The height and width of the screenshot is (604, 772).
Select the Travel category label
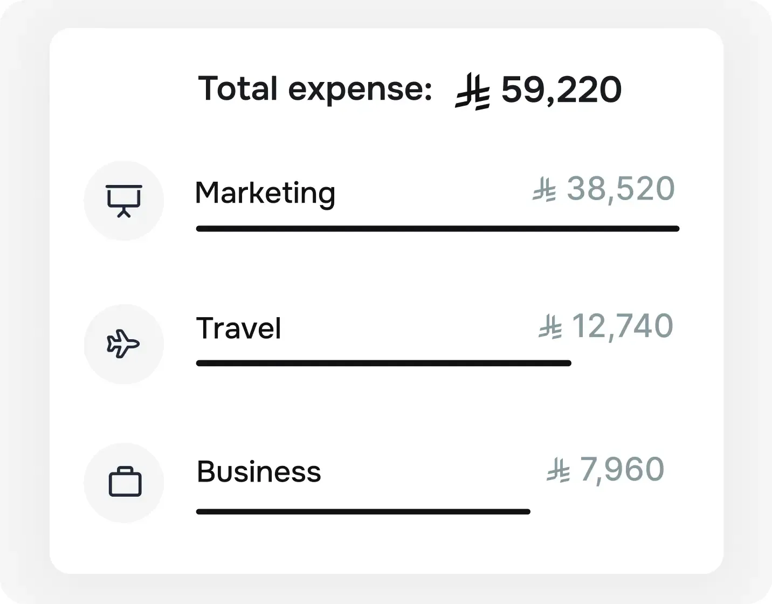click(238, 328)
